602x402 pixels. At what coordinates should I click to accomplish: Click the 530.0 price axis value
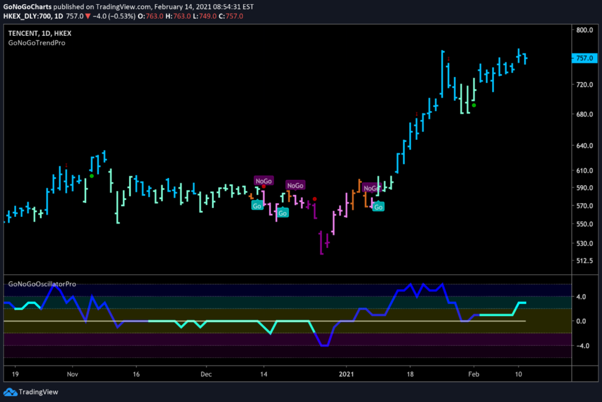pos(585,243)
